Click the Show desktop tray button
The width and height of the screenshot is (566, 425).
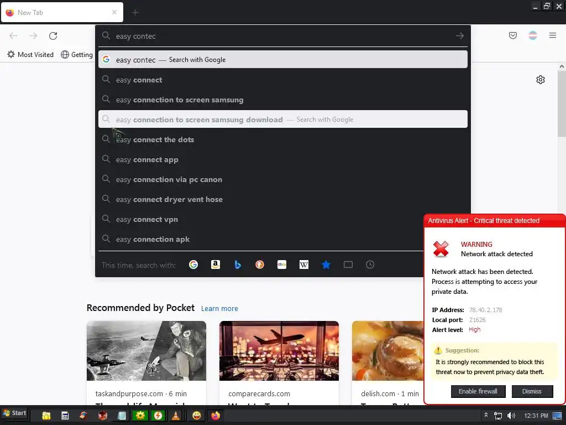(557, 416)
